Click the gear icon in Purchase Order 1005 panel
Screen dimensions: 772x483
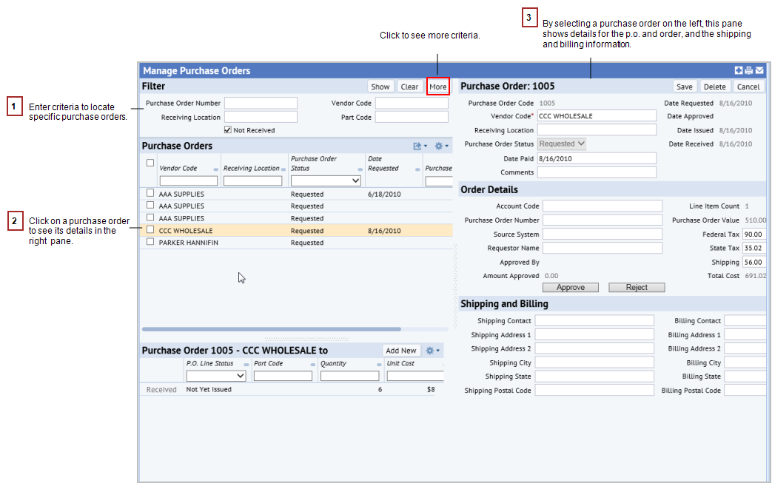point(428,350)
